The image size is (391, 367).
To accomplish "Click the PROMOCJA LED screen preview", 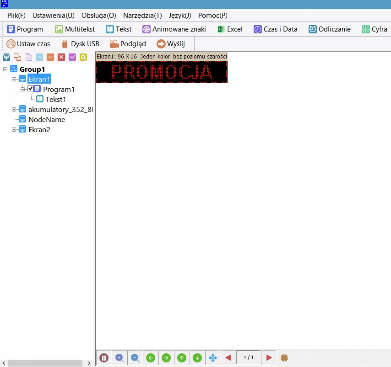I will (161, 72).
